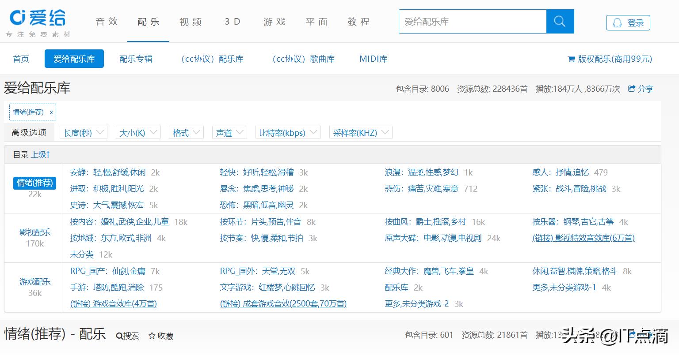679x355 pixels.
Task: Click the 登录 login button
Action: point(635,22)
